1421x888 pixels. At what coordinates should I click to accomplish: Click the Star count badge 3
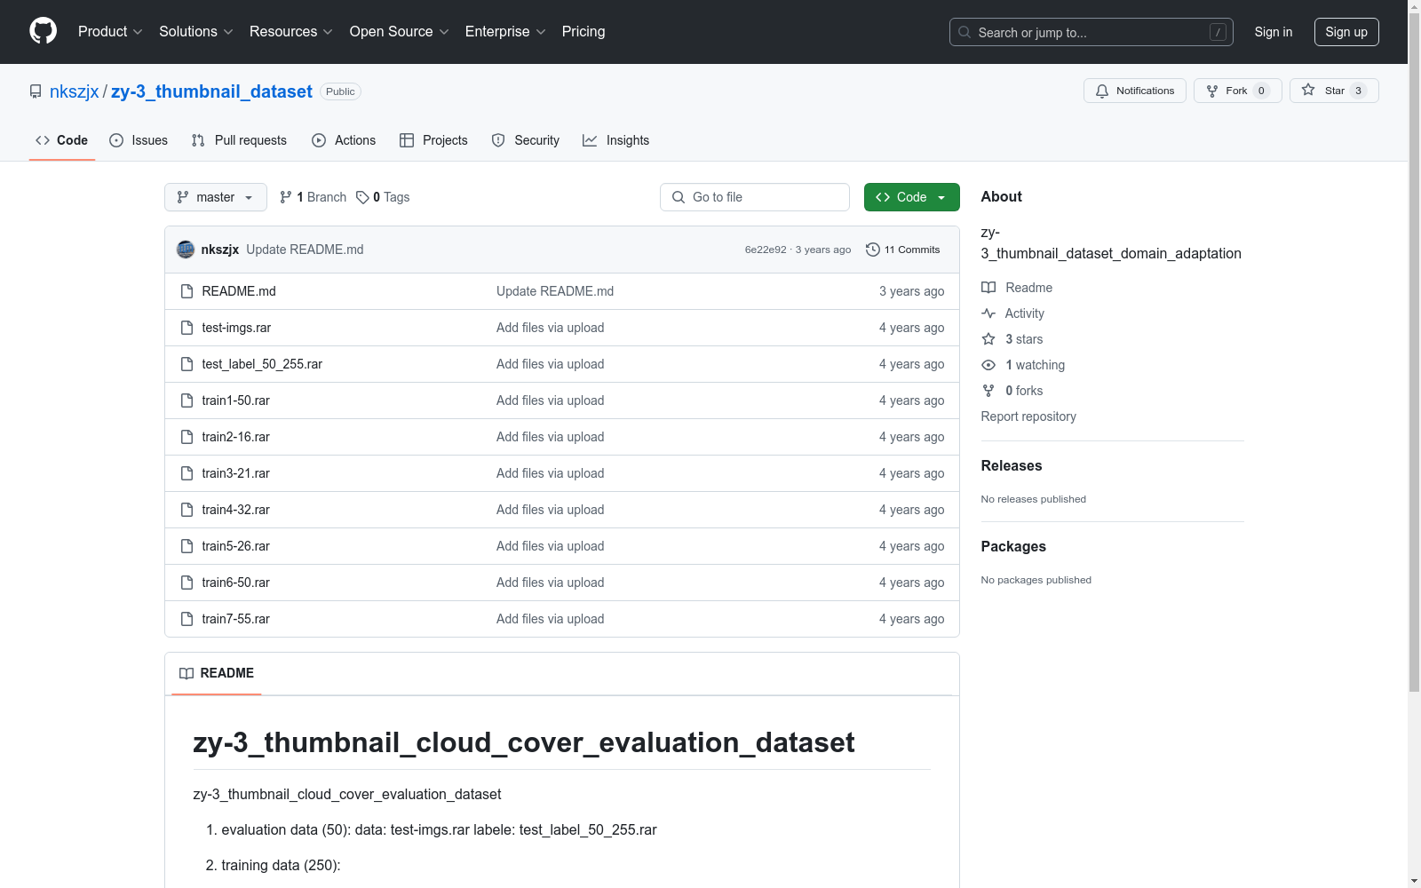pyautogui.click(x=1358, y=91)
